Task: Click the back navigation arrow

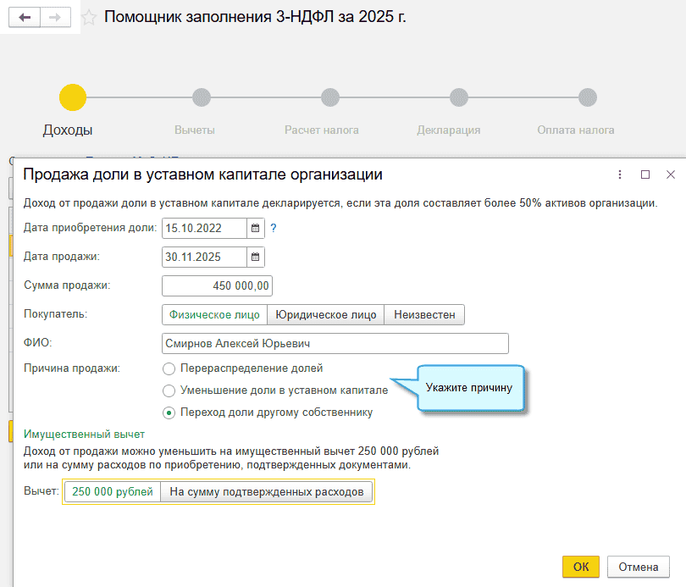Action: tap(25, 18)
